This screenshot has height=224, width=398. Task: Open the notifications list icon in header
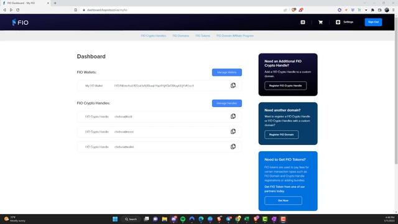(x=303, y=22)
